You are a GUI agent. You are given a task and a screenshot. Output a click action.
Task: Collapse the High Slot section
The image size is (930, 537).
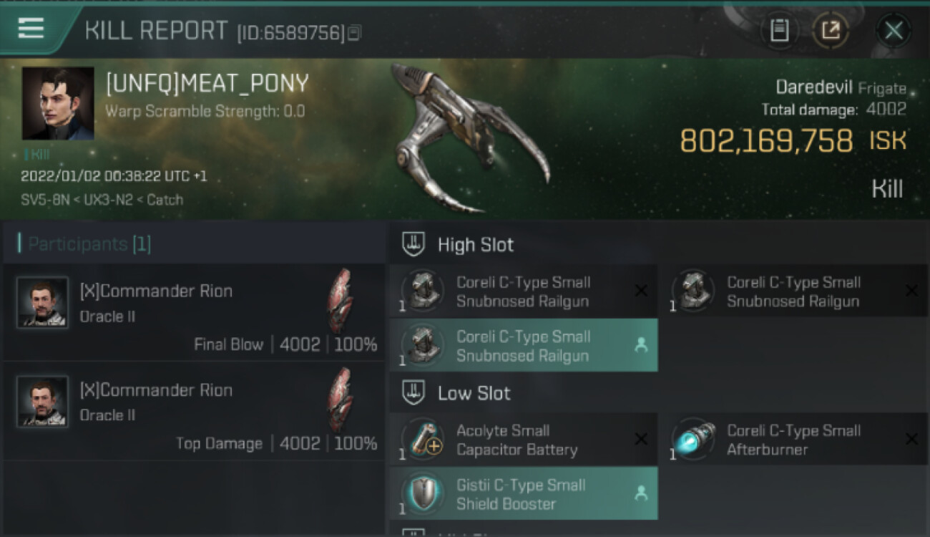click(x=413, y=245)
